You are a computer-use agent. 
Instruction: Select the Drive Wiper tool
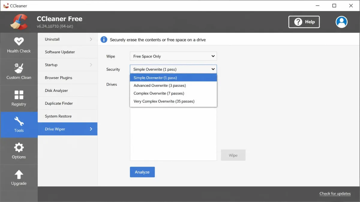pyautogui.click(x=67, y=129)
